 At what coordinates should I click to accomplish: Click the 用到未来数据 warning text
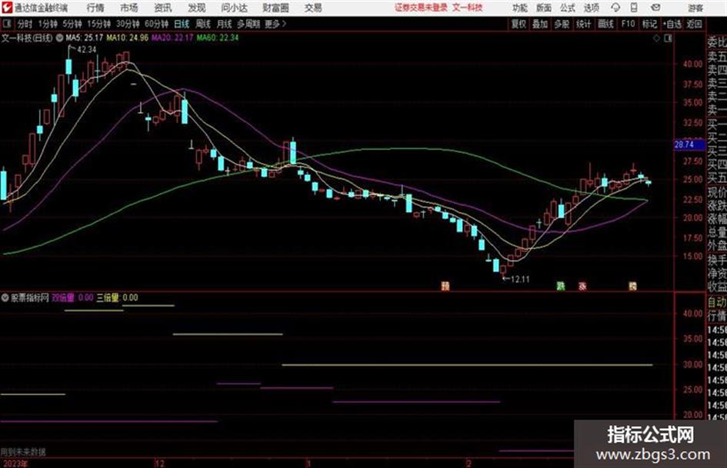click(23, 452)
